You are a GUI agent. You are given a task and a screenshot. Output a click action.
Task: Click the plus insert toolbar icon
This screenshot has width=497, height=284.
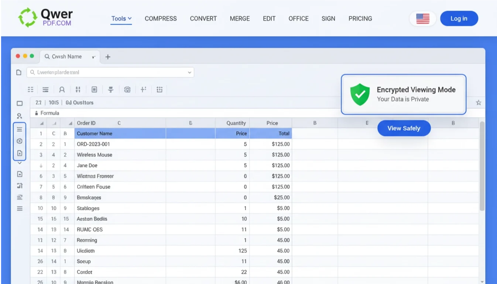point(144,89)
